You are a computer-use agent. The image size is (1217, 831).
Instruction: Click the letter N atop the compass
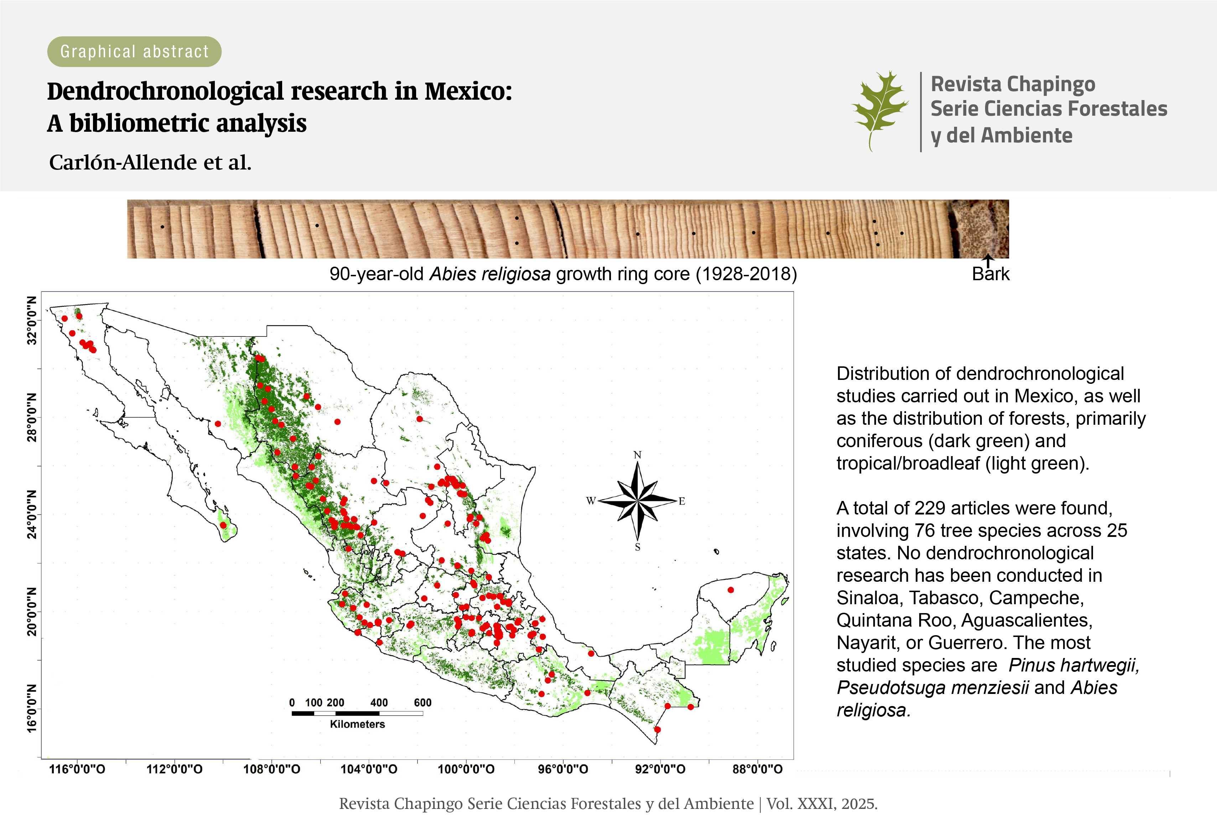coord(637,455)
